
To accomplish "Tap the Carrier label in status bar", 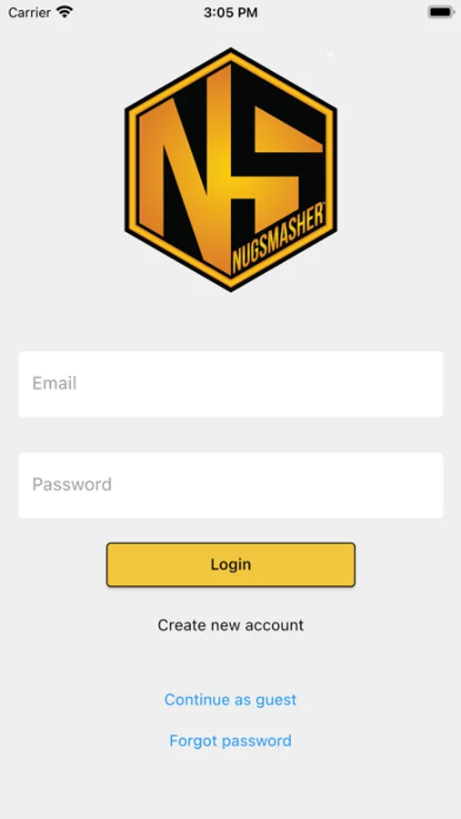I will click(x=29, y=13).
